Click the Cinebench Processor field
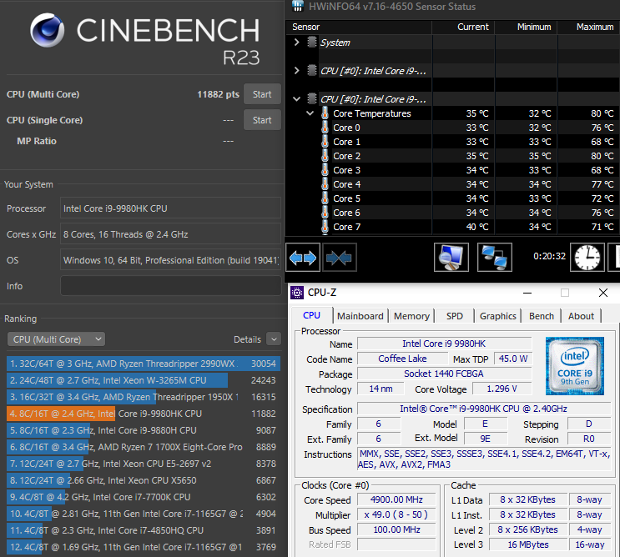 pyautogui.click(x=170, y=208)
